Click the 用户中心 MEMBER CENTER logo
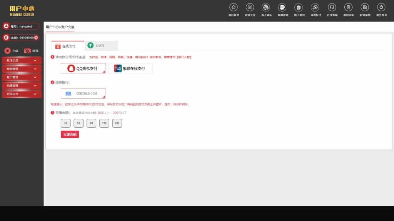The image size is (394, 221). click(22, 11)
